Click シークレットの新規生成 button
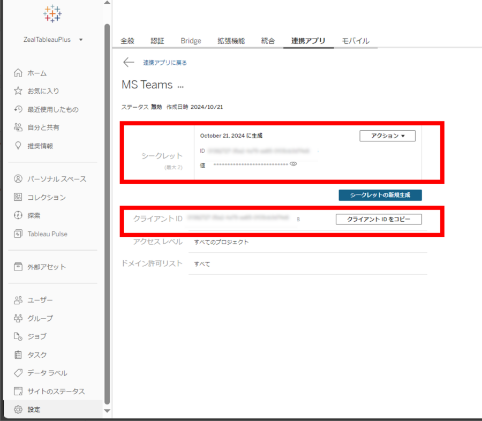Image resolution: width=482 pixels, height=421 pixels. [380, 195]
